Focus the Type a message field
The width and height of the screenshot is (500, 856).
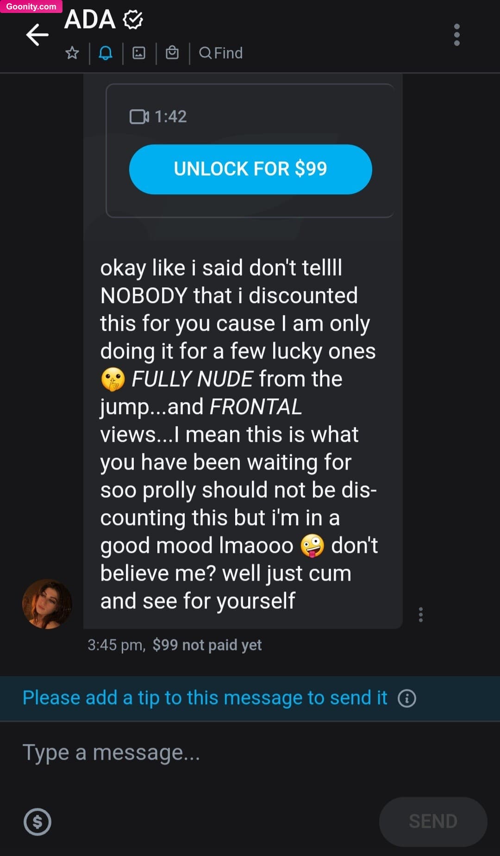[x=250, y=753]
